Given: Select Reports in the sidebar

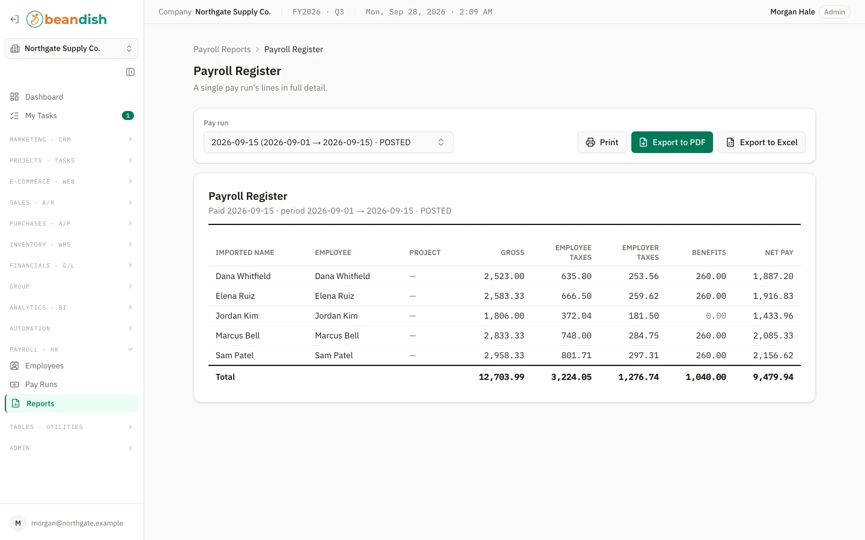Looking at the screenshot, I should pyautogui.click(x=71, y=403).
